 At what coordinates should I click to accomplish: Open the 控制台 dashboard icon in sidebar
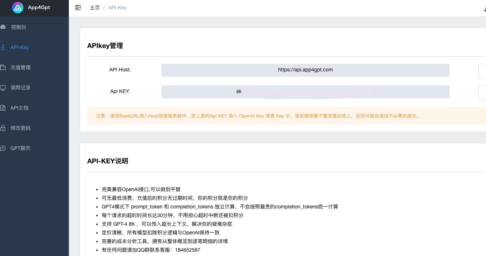tap(3, 27)
